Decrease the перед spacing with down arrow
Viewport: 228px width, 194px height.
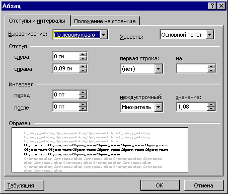click(83, 96)
